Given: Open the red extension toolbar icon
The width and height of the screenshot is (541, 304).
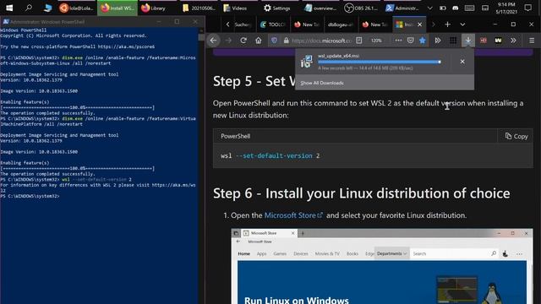Looking at the screenshot, I should pos(484,41).
